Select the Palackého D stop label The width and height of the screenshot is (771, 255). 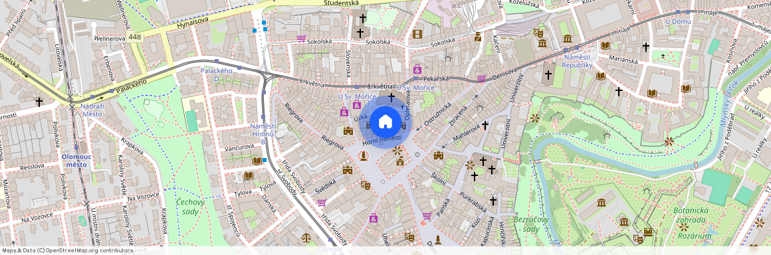pyautogui.click(x=217, y=74)
